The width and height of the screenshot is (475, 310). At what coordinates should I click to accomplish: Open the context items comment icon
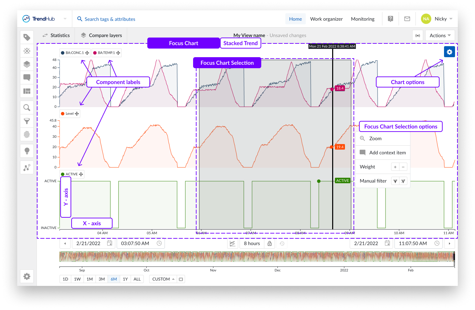click(27, 77)
